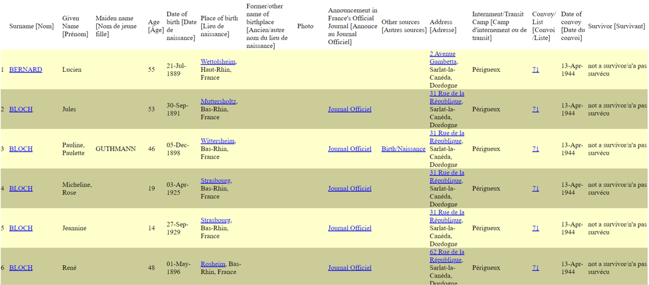Click 31 Rue de la République for Jules
Screen dimensions: 649x285
(x=447, y=97)
